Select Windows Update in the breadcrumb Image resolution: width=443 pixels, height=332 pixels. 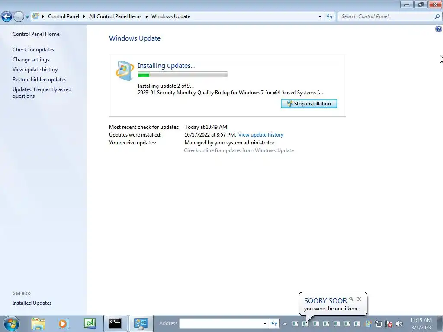[171, 16]
